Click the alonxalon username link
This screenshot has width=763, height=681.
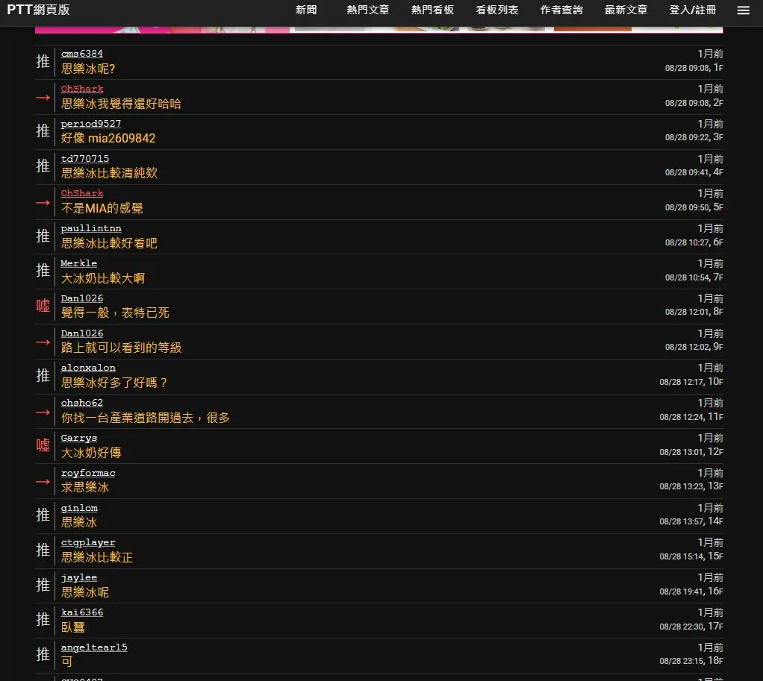coord(88,368)
